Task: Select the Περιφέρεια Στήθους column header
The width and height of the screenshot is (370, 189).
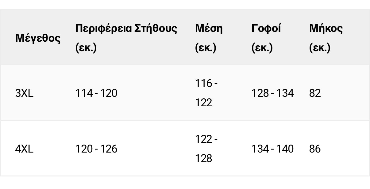Action: [x=126, y=38]
